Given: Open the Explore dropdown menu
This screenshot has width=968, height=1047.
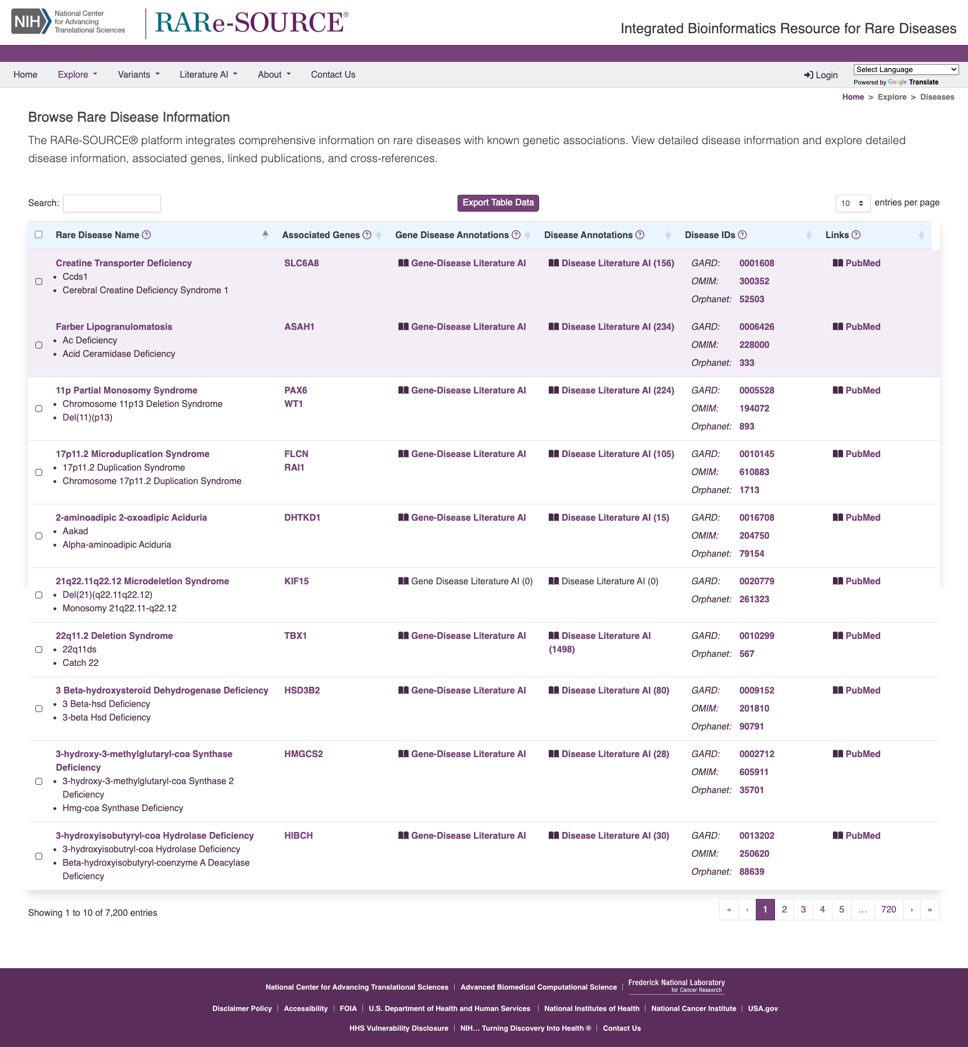Looking at the screenshot, I should click(x=77, y=74).
